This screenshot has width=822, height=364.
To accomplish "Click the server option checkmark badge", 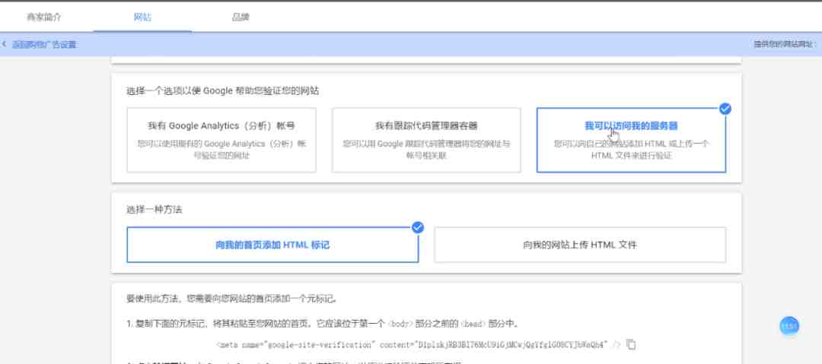I will [x=725, y=109].
